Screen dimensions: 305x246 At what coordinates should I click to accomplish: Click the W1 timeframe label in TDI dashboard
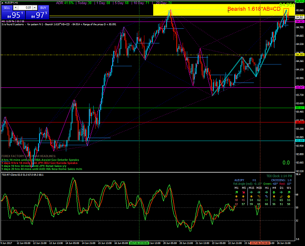(x=289, y=188)
